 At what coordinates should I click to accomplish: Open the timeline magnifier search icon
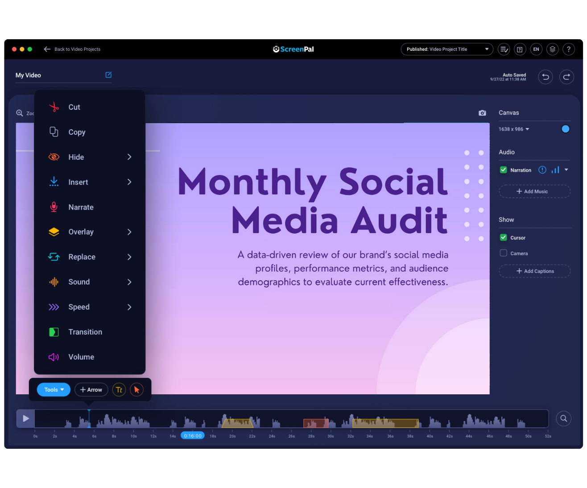[563, 418]
